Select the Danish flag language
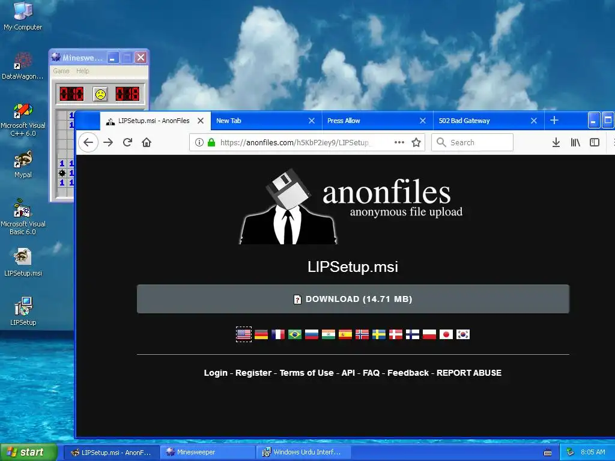This screenshot has width=615, height=461. [x=396, y=334]
